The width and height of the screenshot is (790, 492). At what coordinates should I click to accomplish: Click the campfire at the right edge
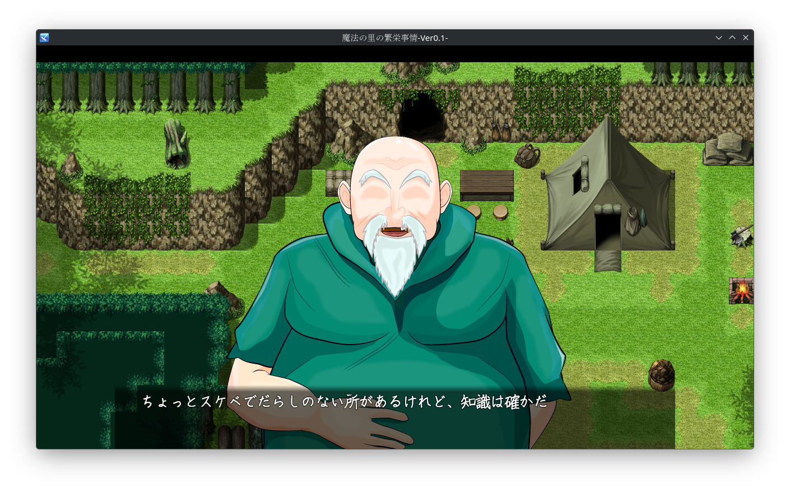[x=741, y=290]
